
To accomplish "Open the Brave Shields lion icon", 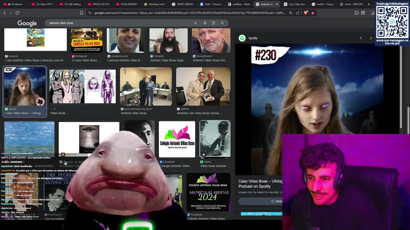I will [x=306, y=13].
